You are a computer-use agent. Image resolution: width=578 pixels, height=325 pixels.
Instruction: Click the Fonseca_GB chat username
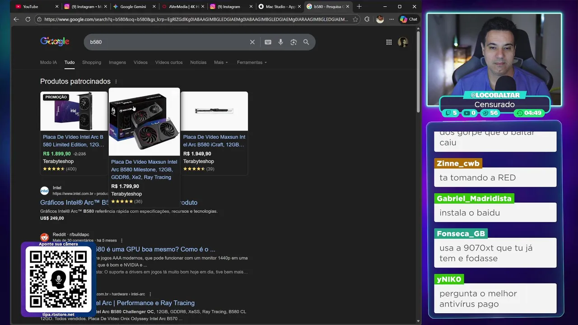461,234
